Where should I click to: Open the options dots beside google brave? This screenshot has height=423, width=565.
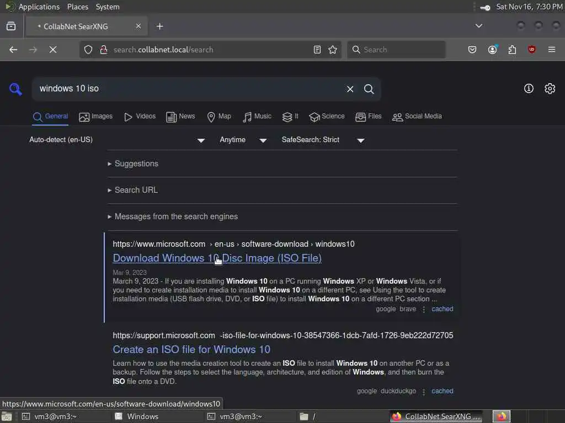pyautogui.click(x=424, y=310)
